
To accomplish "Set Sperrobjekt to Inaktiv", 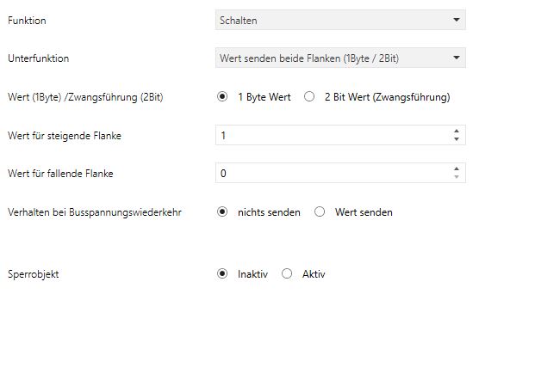I will [x=222, y=274].
